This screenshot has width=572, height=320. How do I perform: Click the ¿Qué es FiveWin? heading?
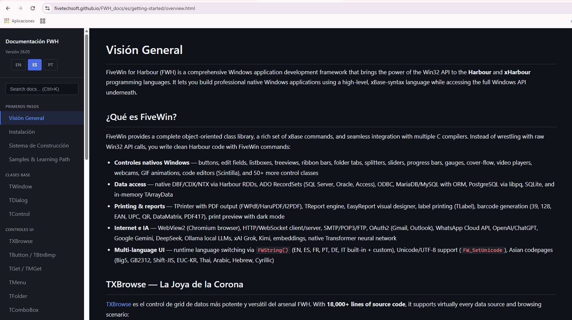click(x=141, y=117)
